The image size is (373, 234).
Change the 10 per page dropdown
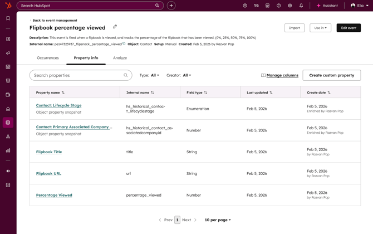[x=218, y=220]
